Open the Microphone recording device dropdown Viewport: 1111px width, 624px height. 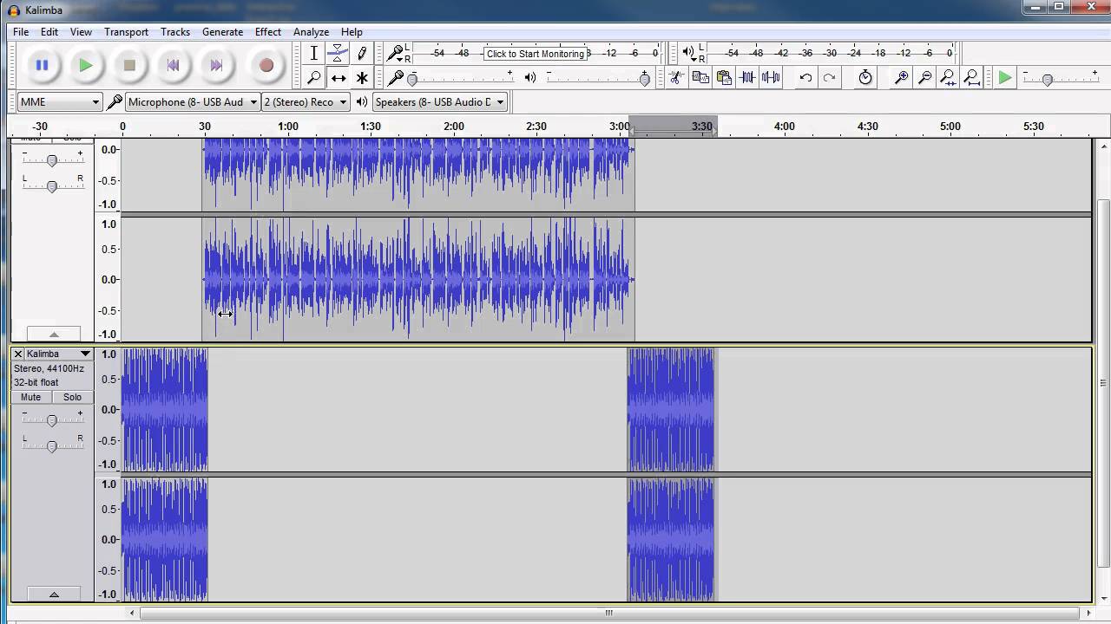(x=192, y=102)
